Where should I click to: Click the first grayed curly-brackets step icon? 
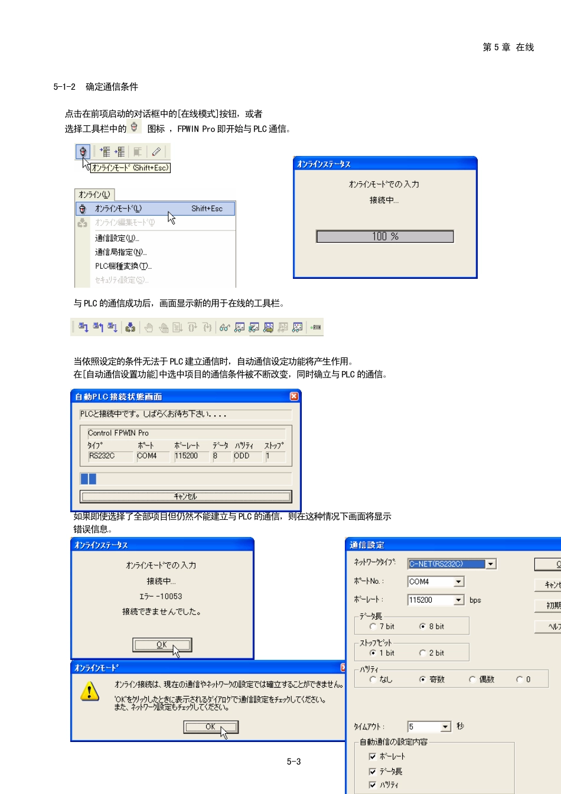coord(193,327)
